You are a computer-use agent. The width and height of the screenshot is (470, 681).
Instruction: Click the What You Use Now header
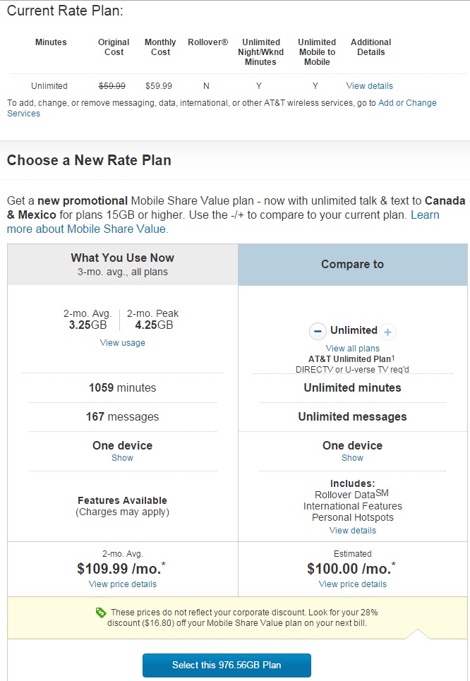123,265
